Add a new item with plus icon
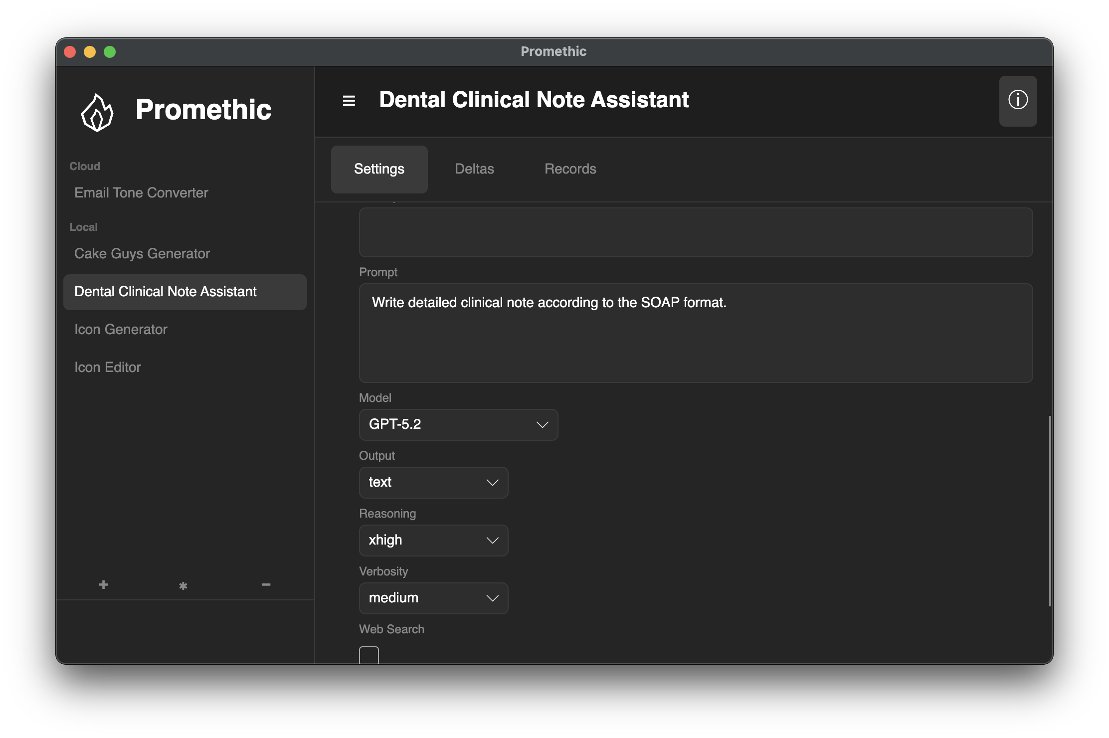The width and height of the screenshot is (1109, 738). [103, 584]
